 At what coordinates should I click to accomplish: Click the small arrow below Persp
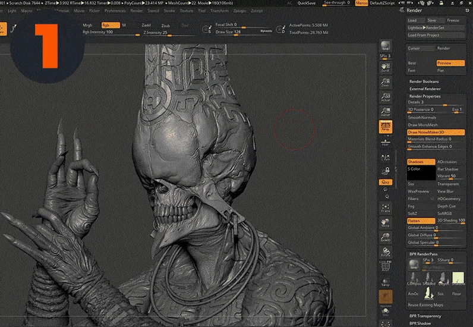pyautogui.click(x=388, y=136)
